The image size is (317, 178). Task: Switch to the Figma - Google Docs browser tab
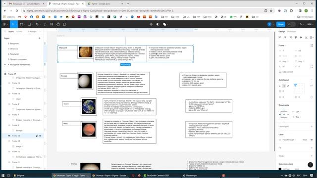tap(106, 3)
